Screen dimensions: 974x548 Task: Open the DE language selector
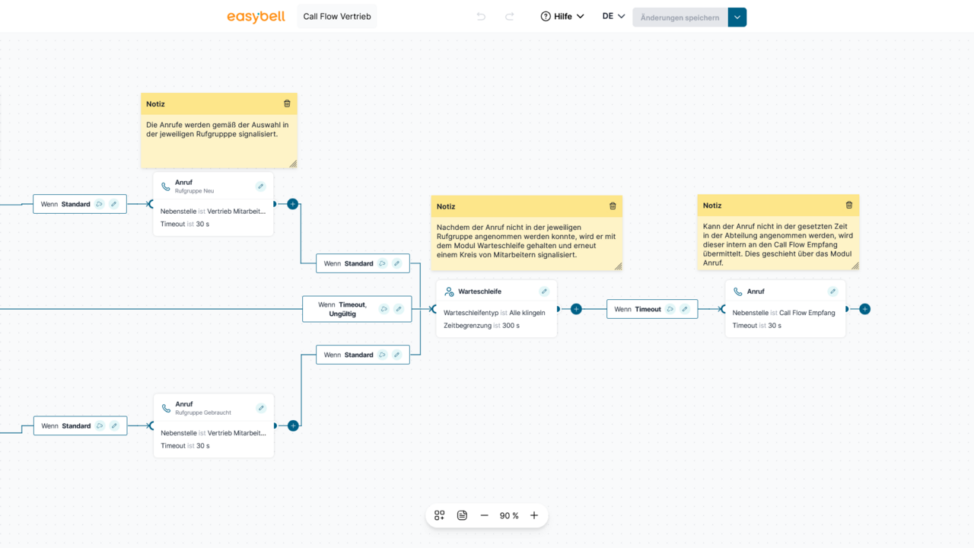pos(613,16)
